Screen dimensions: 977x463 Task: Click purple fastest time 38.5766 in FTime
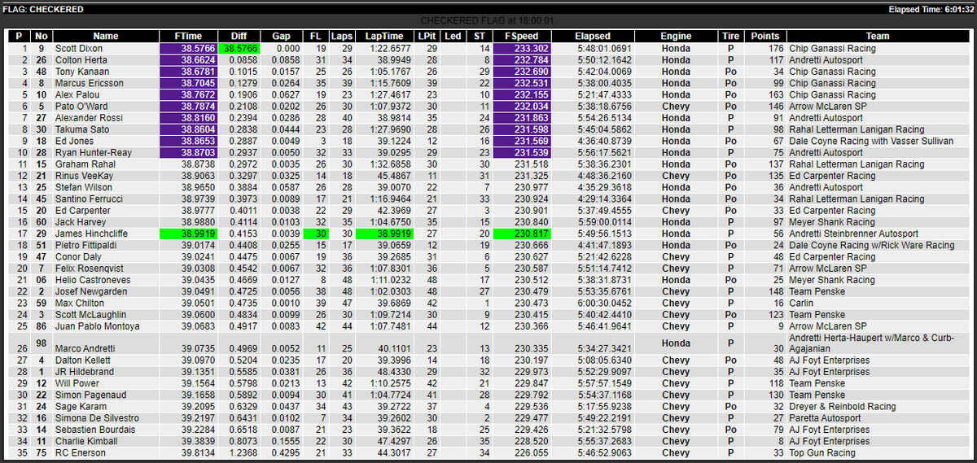187,49
